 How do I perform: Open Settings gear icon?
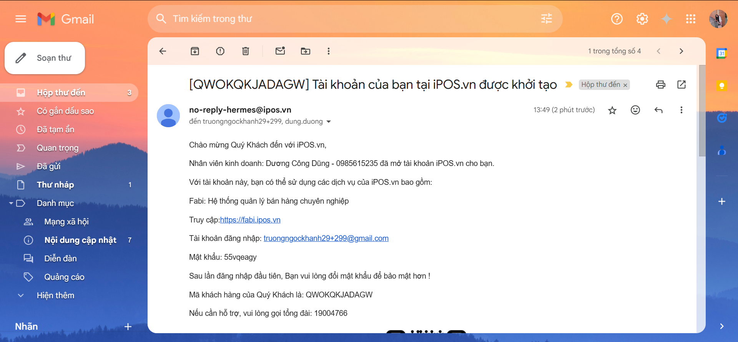coord(642,19)
